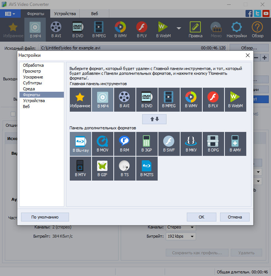Select the В AMV additional format
Image resolution: width=271 pixels, height=276 pixels.
tap(236, 144)
